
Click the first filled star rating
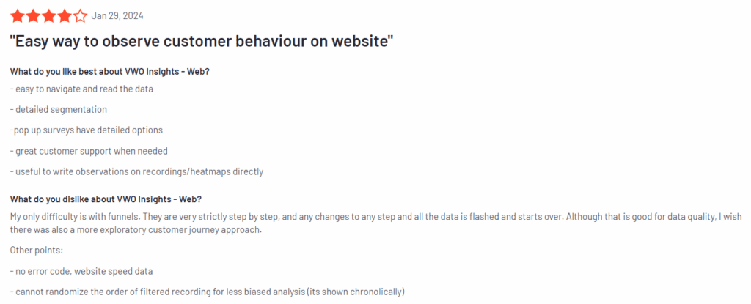(x=17, y=15)
